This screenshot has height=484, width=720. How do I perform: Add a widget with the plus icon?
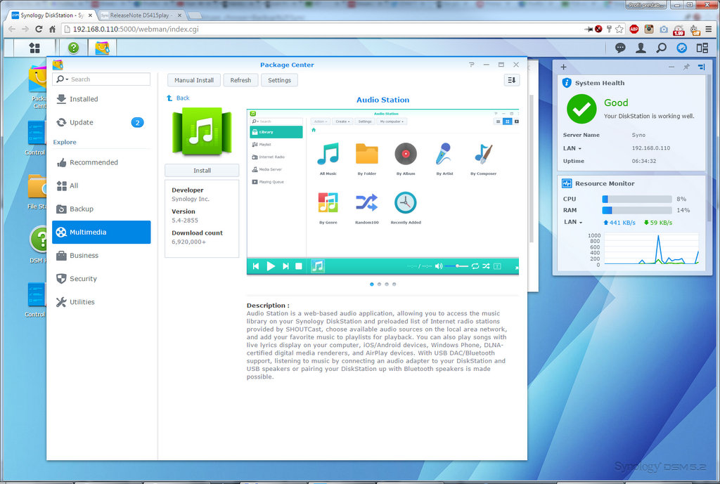pyautogui.click(x=563, y=67)
